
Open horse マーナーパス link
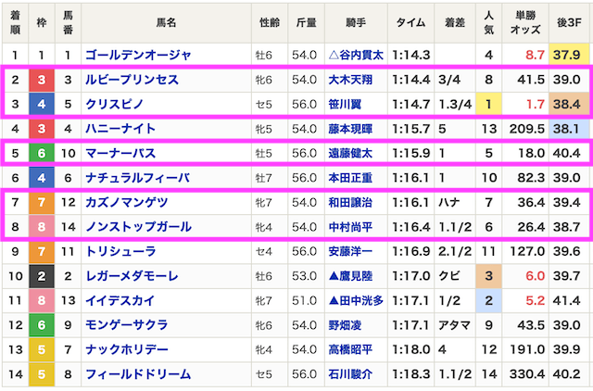[120, 153]
